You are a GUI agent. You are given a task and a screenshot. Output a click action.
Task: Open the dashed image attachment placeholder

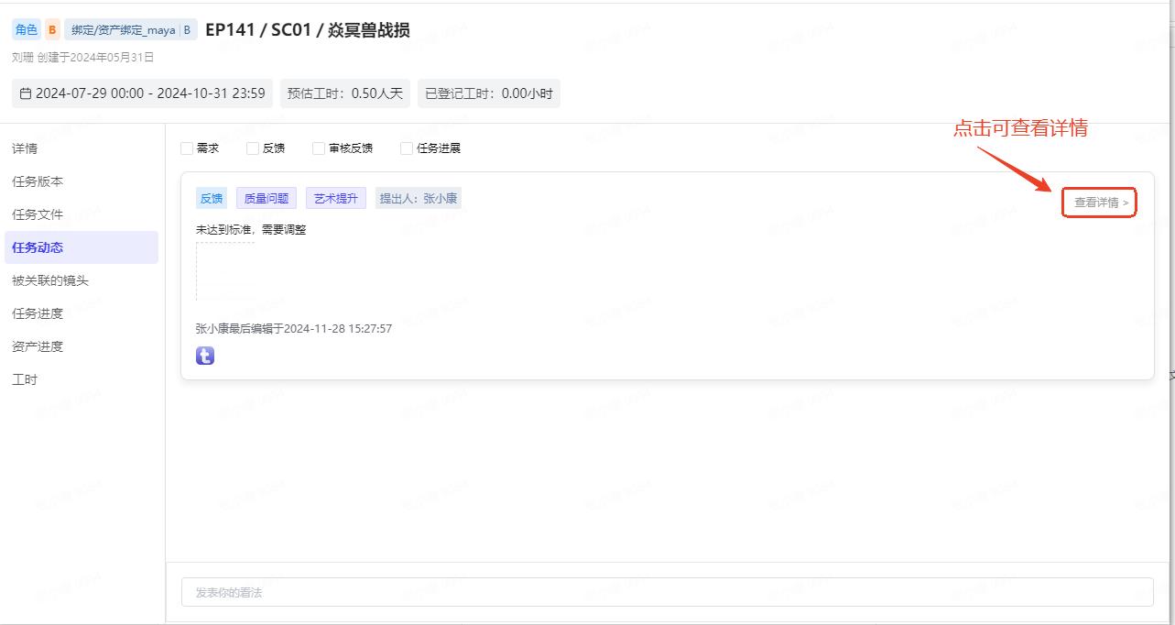pyautogui.click(x=225, y=271)
